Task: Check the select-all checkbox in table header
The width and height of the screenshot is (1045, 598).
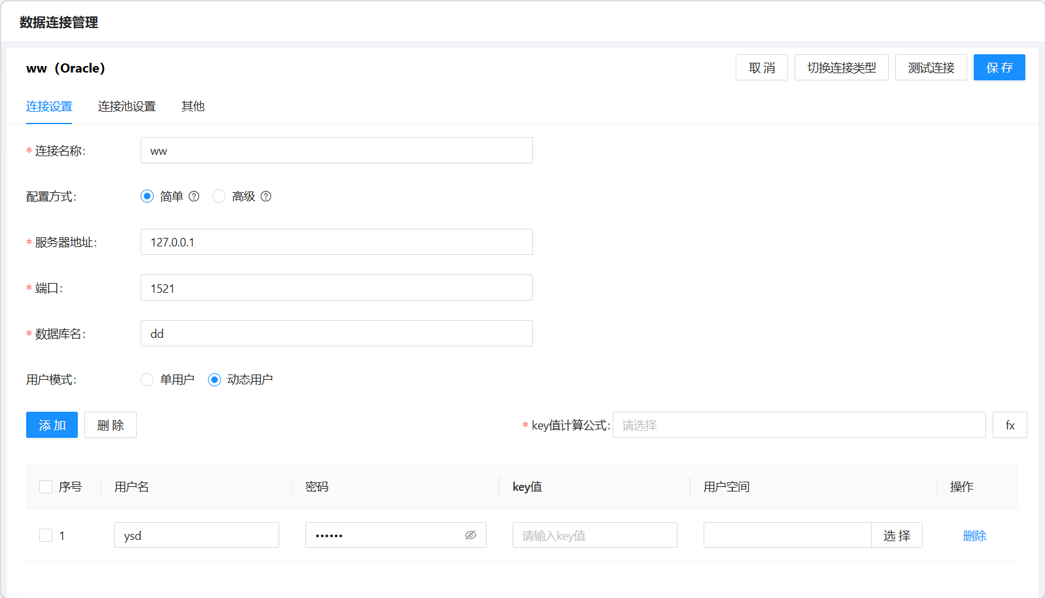Action: pyautogui.click(x=46, y=487)
